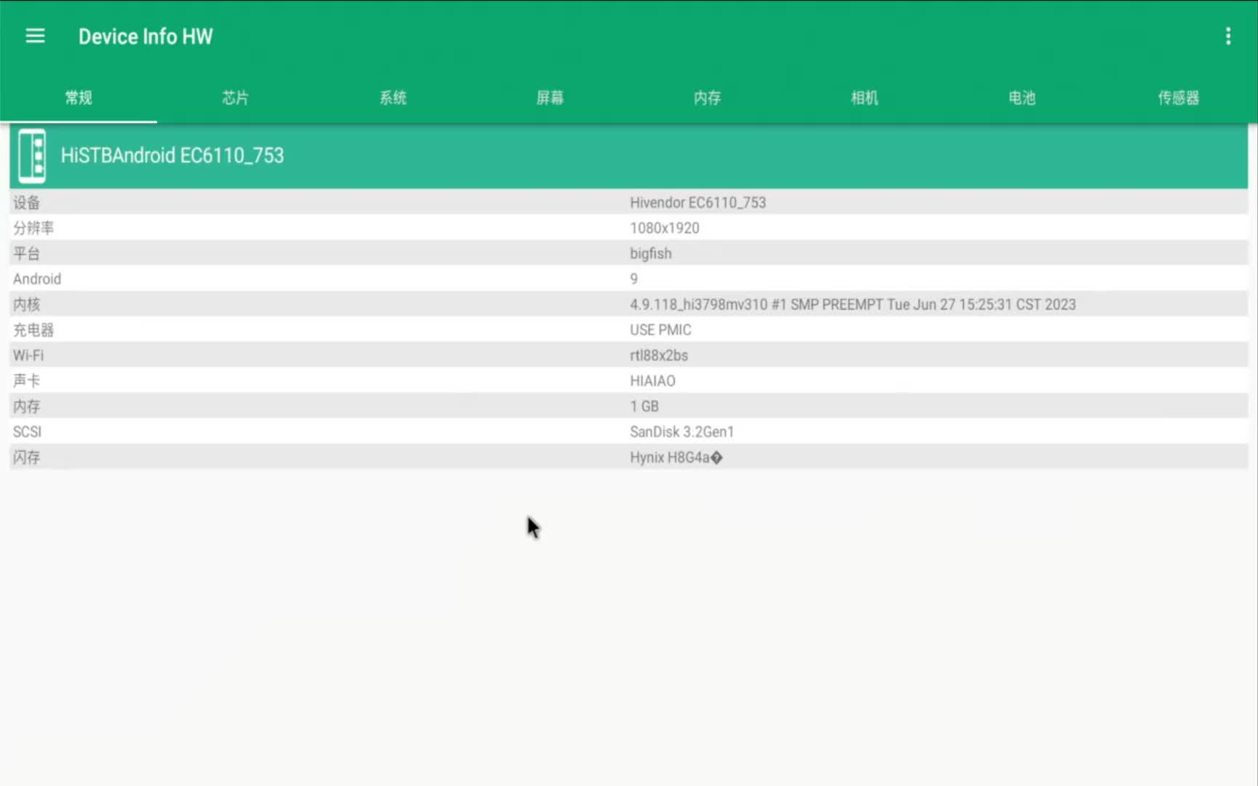1258x786 pixels.
Task: Click the device icon beside HiSTBAndroid
Action: click(32, 156)
